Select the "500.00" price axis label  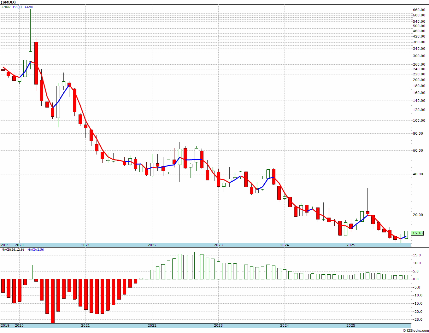pos(419,26)
